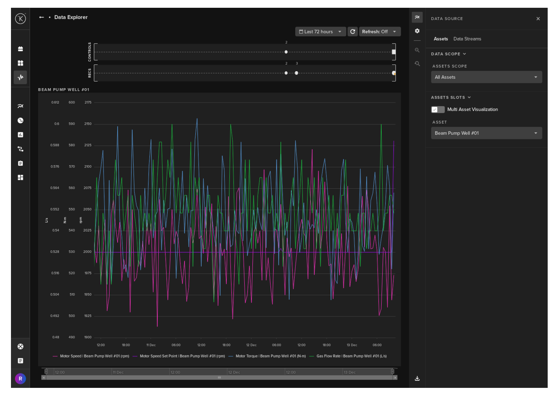
Task: Open the settings gear in the side panel
Action: tap(417, 31)
